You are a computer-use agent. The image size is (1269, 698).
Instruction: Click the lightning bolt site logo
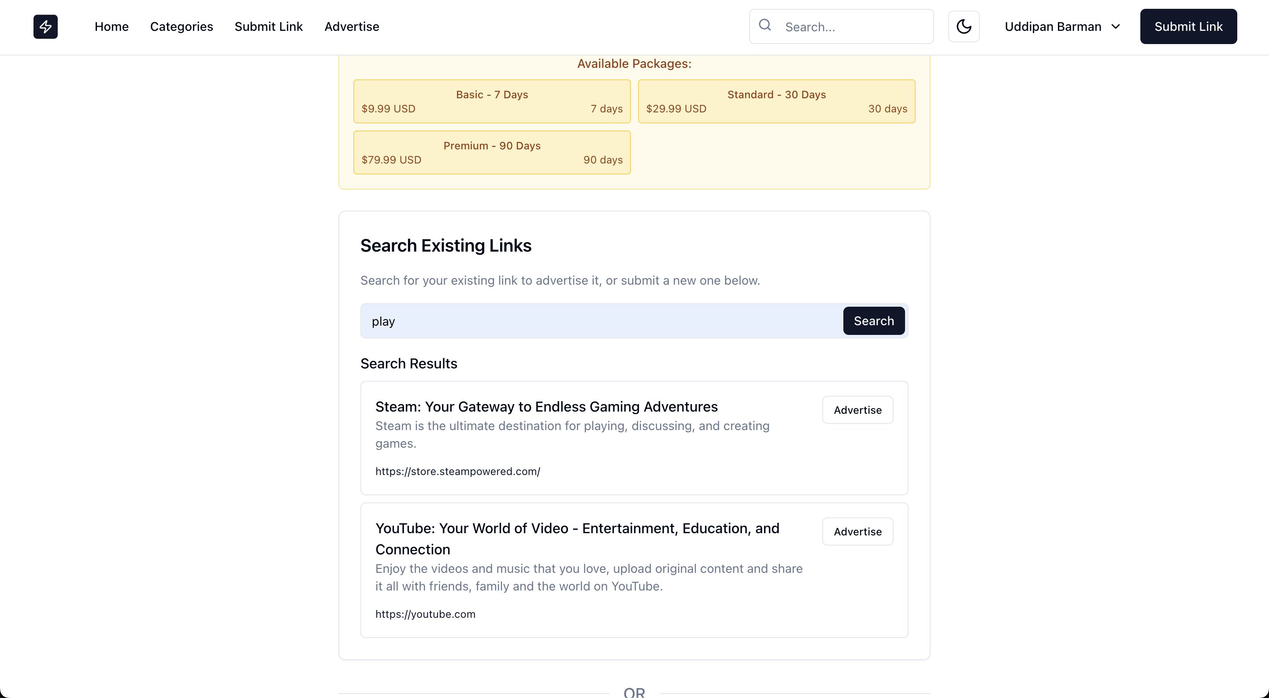click(x=45, y=26)
